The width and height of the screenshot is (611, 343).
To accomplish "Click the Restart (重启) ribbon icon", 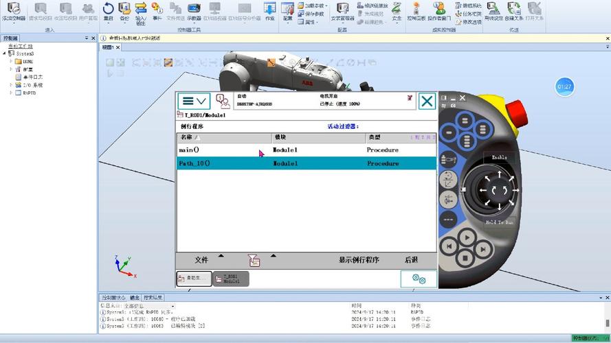I will 108,11.
